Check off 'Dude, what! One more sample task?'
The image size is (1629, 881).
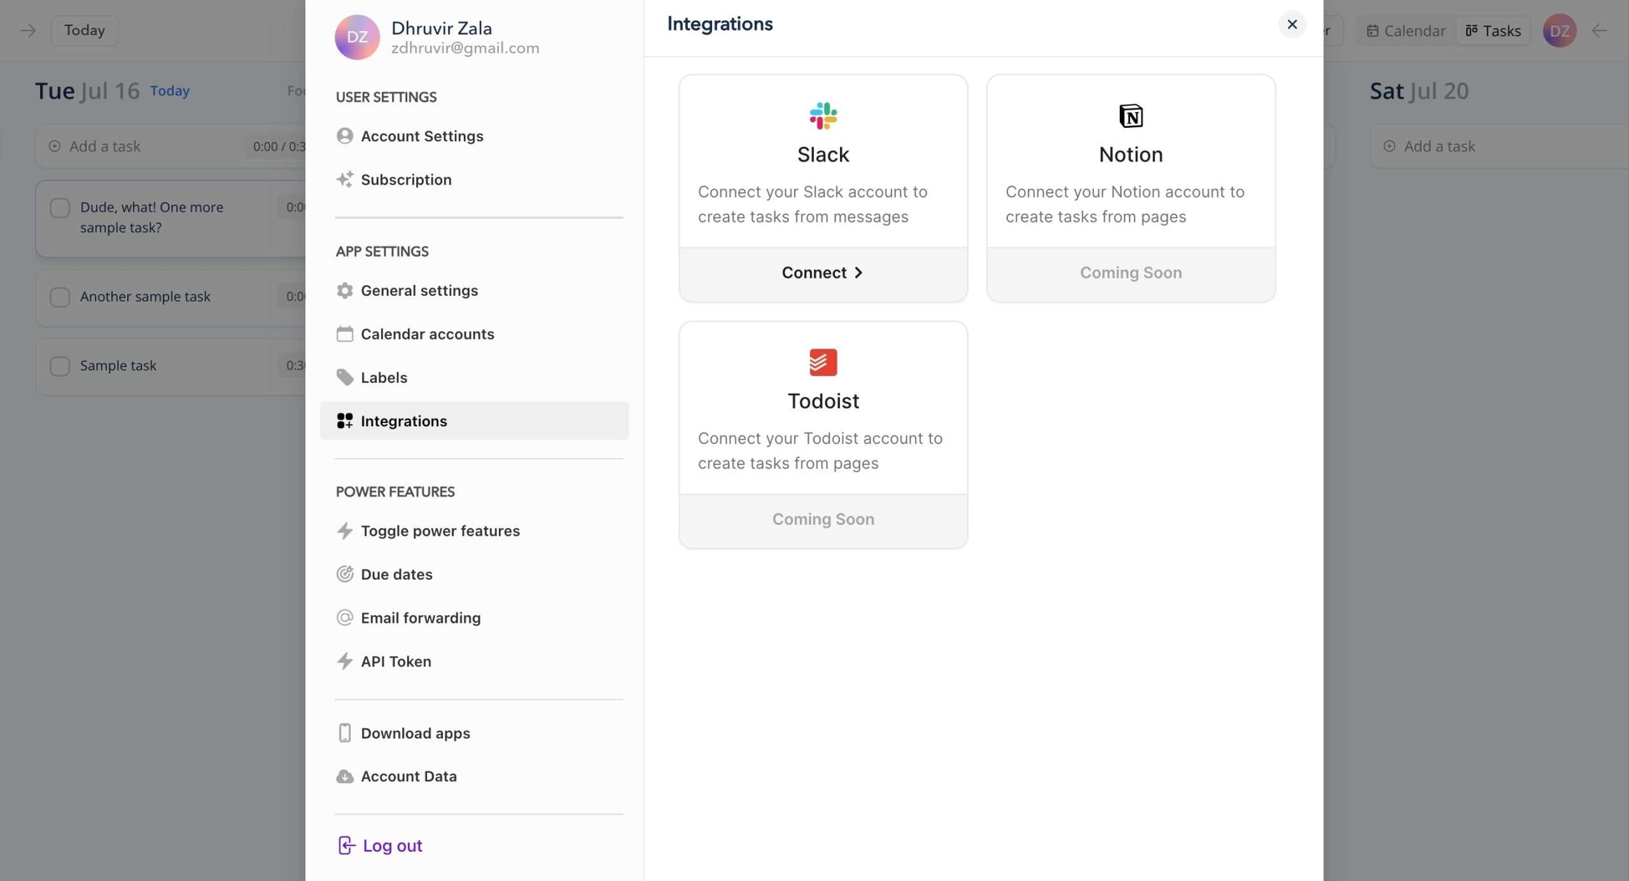coord(60,208)
